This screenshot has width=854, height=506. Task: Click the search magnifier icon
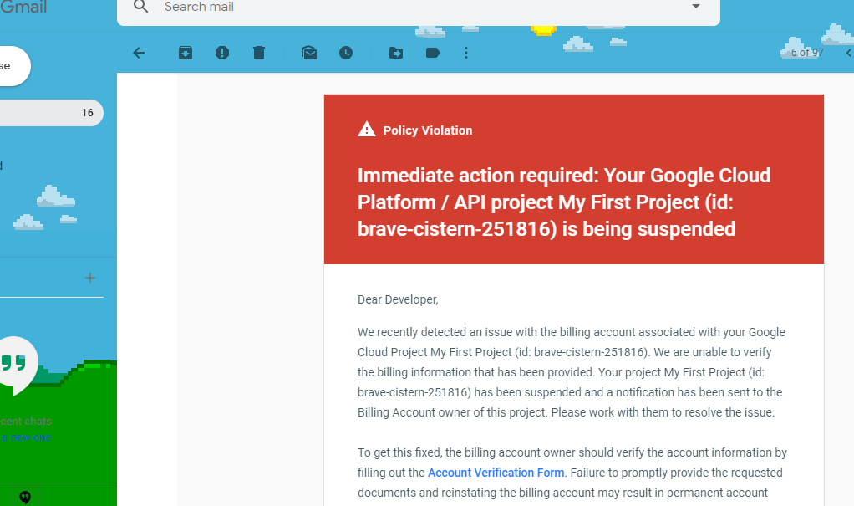(141, 7)
